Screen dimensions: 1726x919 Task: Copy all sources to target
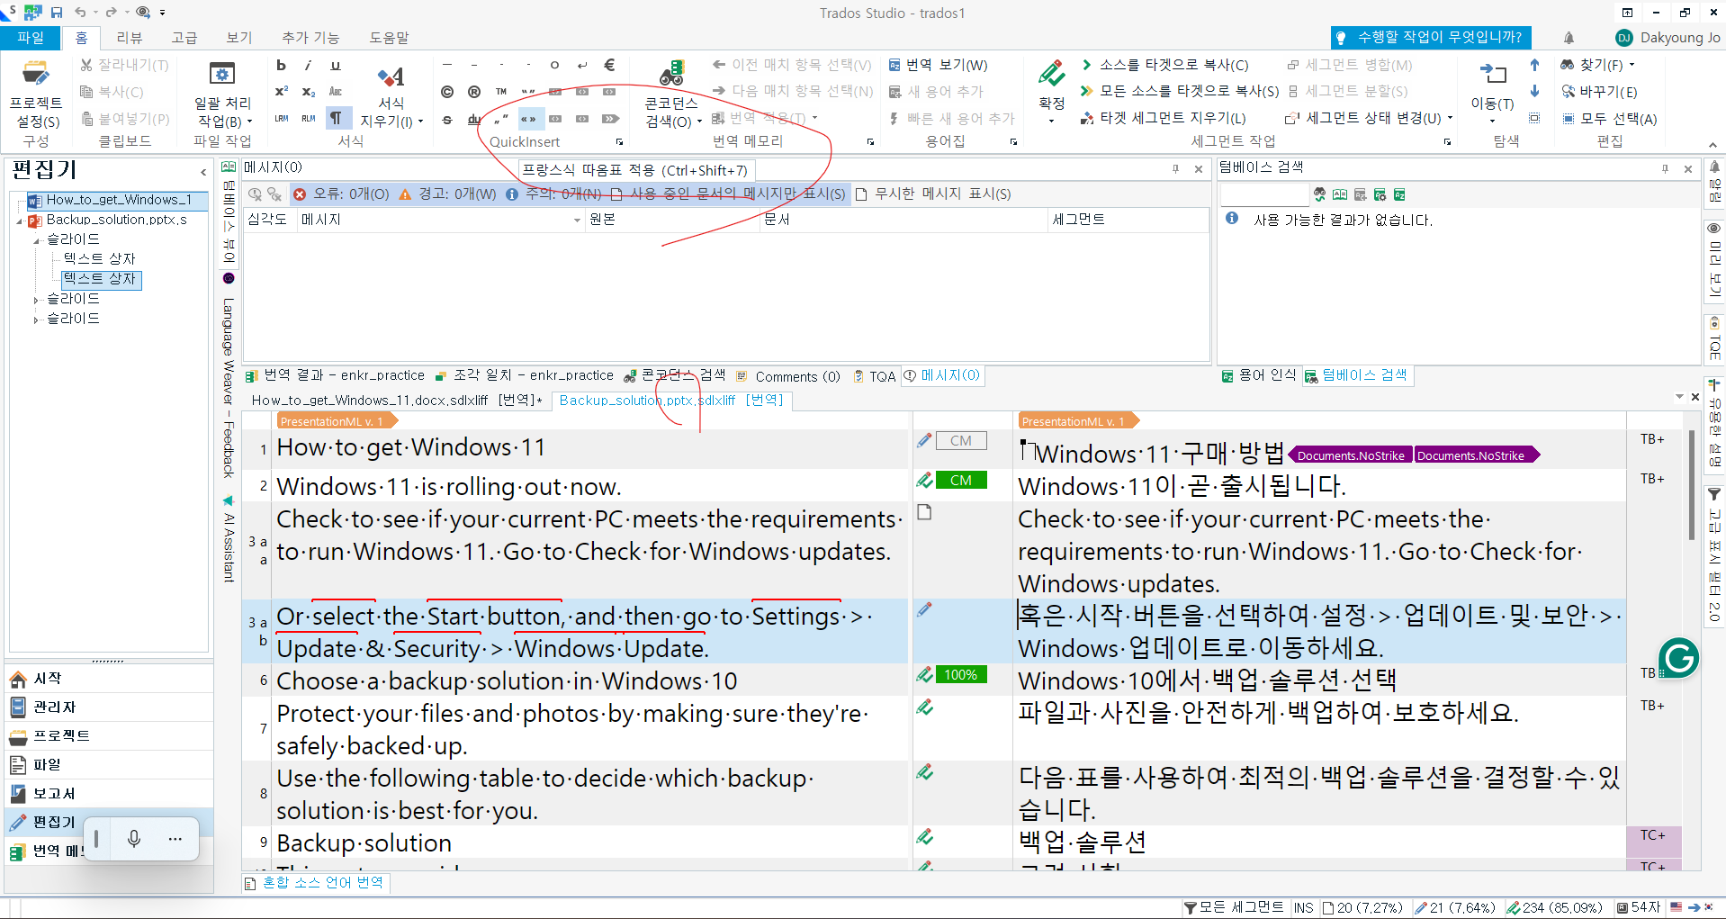click(x=1179, y=91)
